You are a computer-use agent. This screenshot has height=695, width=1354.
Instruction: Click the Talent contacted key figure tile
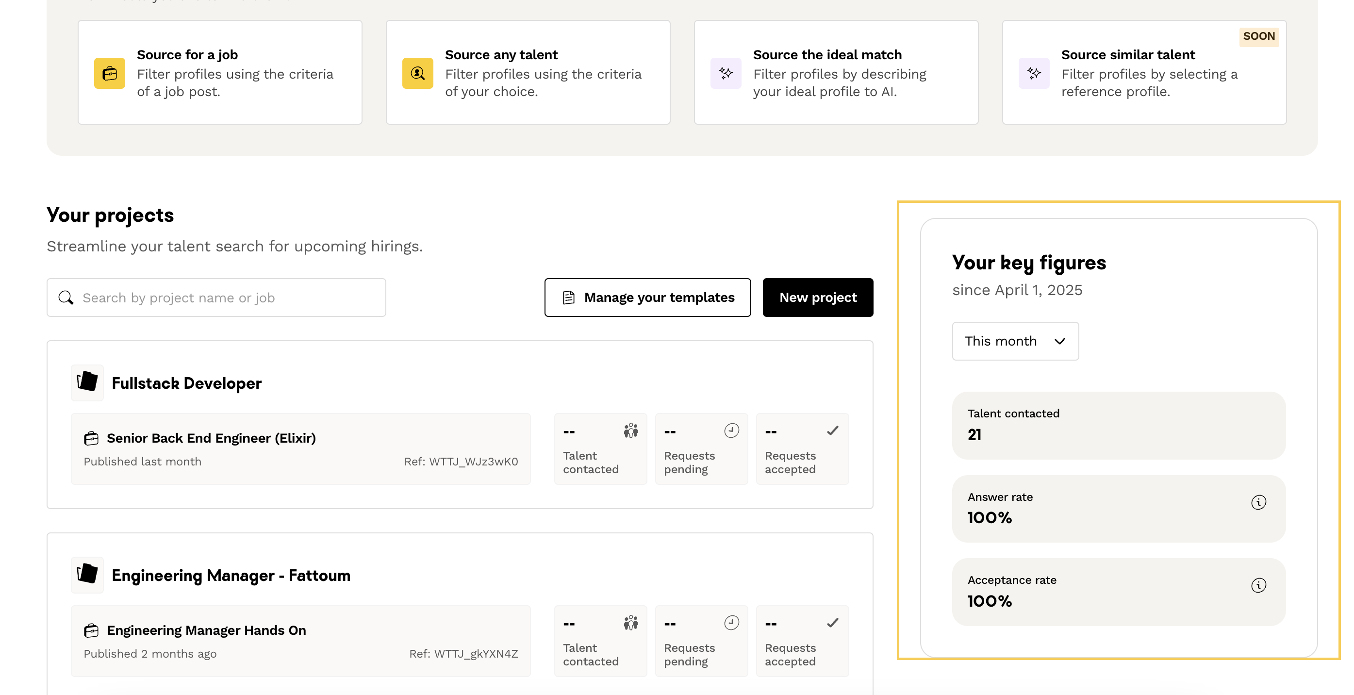pos(1118,425)
